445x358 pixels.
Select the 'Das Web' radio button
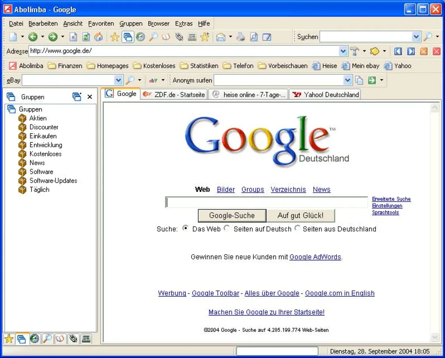(x=185, y=228)
